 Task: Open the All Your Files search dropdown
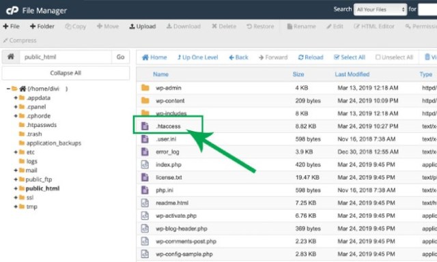point(380,10)
